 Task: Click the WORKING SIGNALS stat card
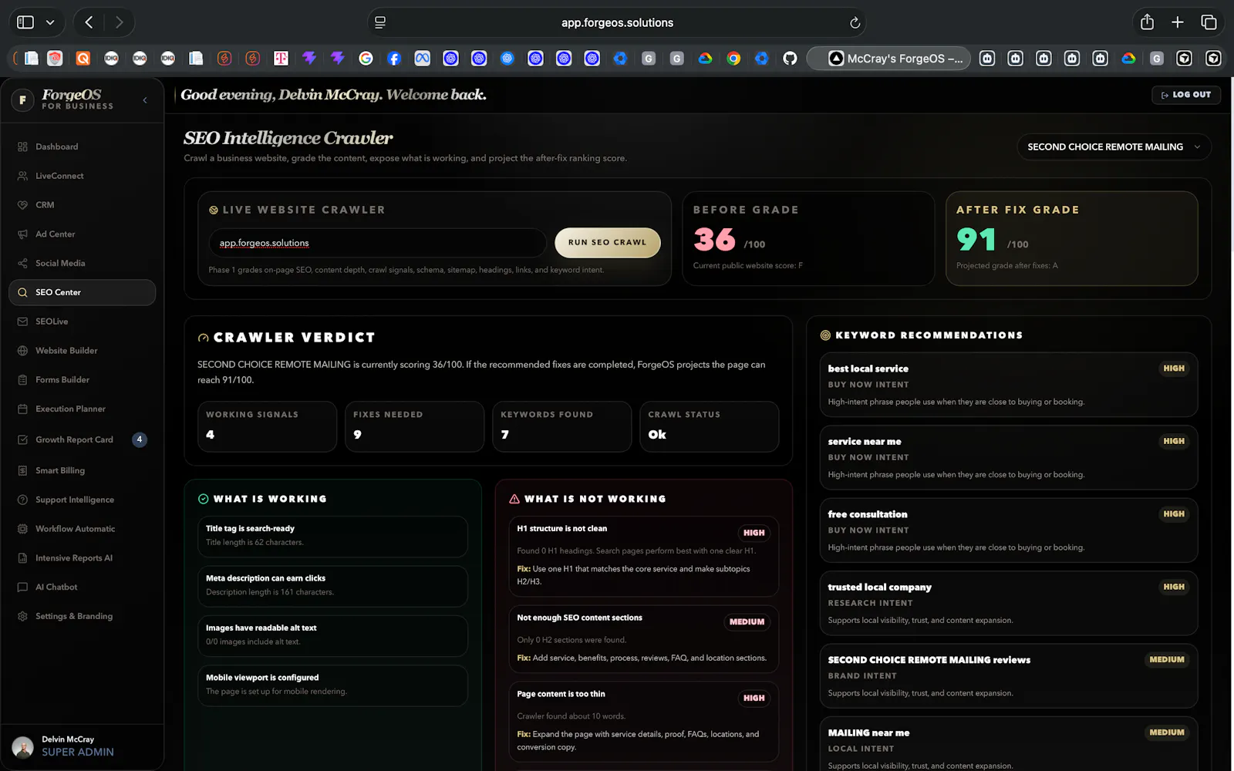[x=267, y=426]
